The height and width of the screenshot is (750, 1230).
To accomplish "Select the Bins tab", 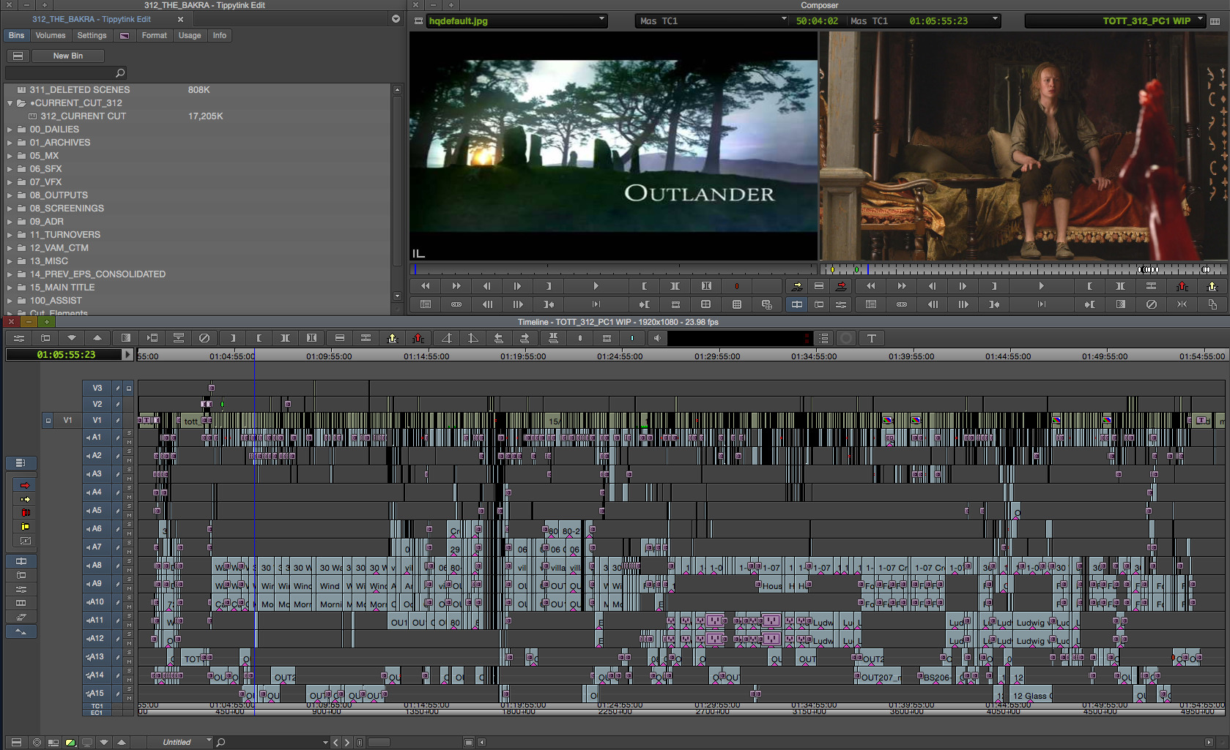I will tap(16, 35).
